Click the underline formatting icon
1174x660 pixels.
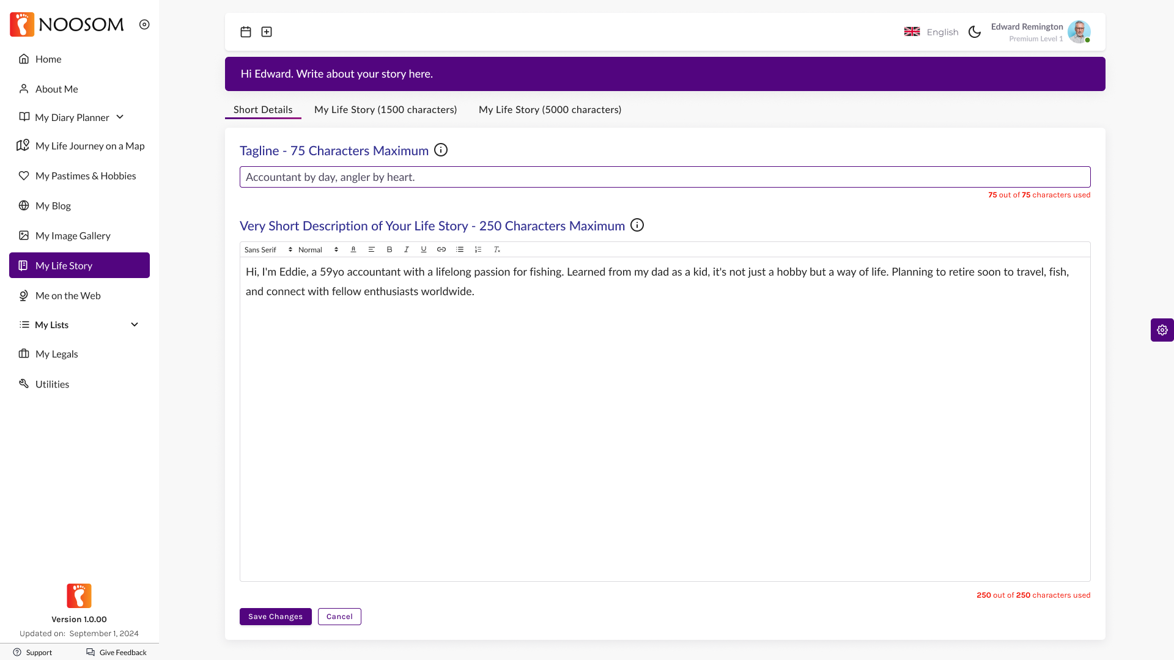424,249
